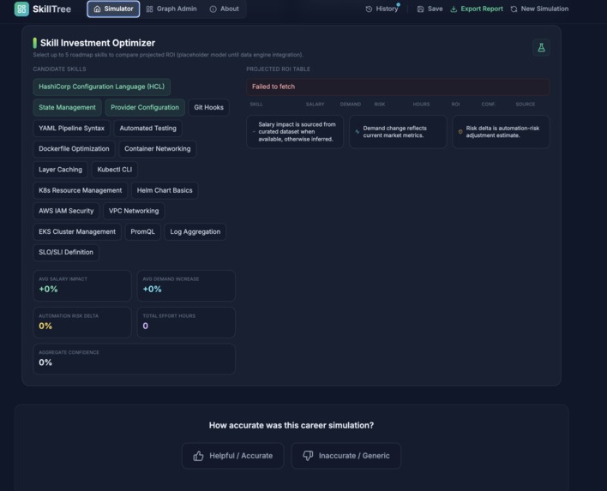Select the SLO/SLI Definition skill chip

pos(66,252)
